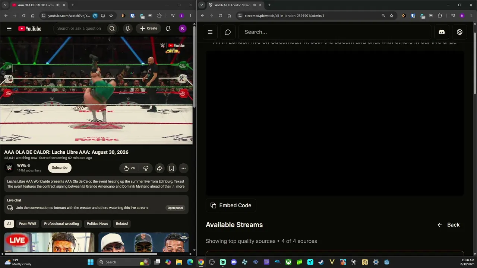
Task: Subscribe to the WWE channel
Action: pos(60,168)
